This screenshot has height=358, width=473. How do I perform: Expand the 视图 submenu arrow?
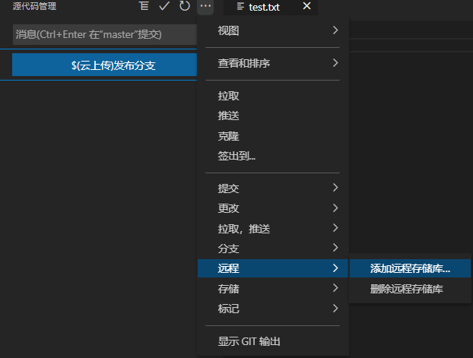coord(335,30)
